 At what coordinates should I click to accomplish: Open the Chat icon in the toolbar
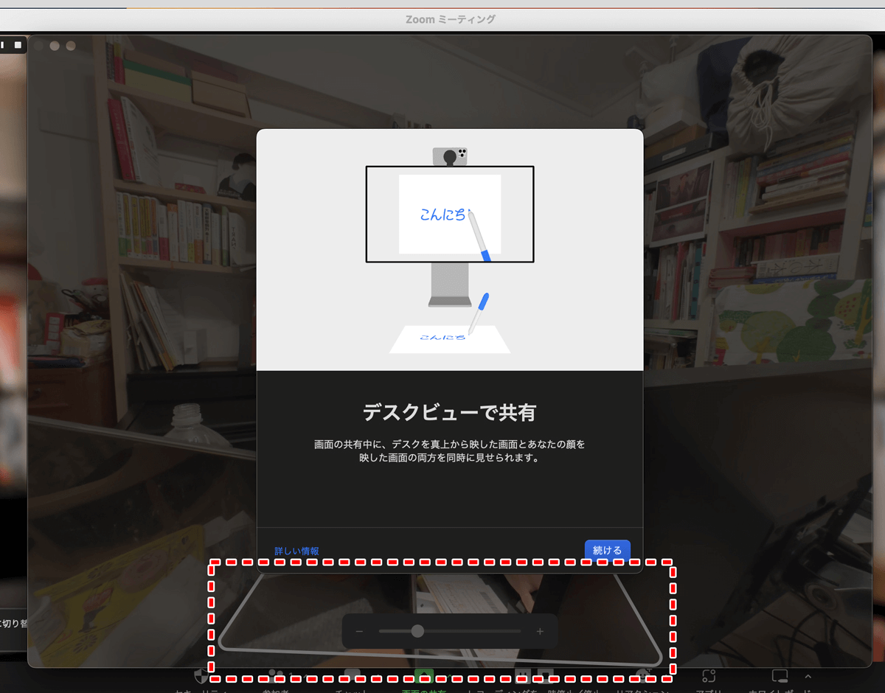pyautogui.click(x=352, y=676)
